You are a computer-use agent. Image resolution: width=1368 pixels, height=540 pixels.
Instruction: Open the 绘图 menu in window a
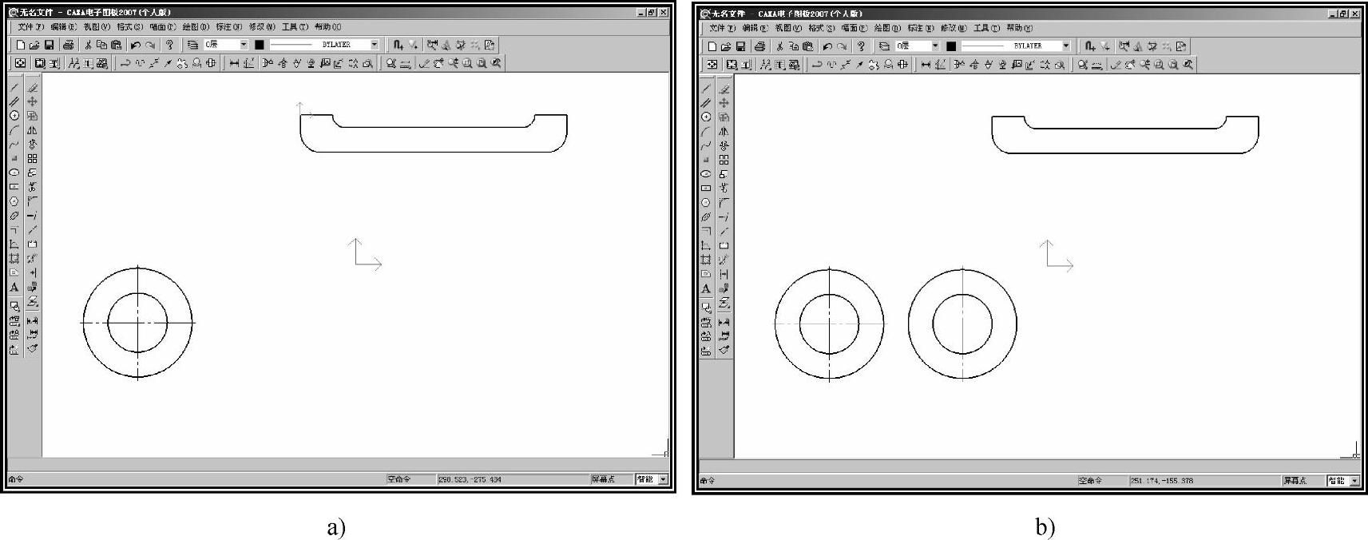pyautogui.click(x=196, y=27)
